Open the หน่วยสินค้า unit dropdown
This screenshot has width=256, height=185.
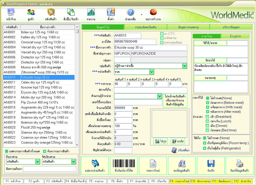pyautogui.click(x=151, y=72)
